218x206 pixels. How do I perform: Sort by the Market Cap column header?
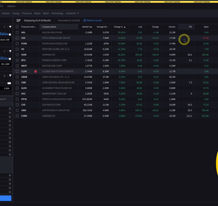(87, 27)
